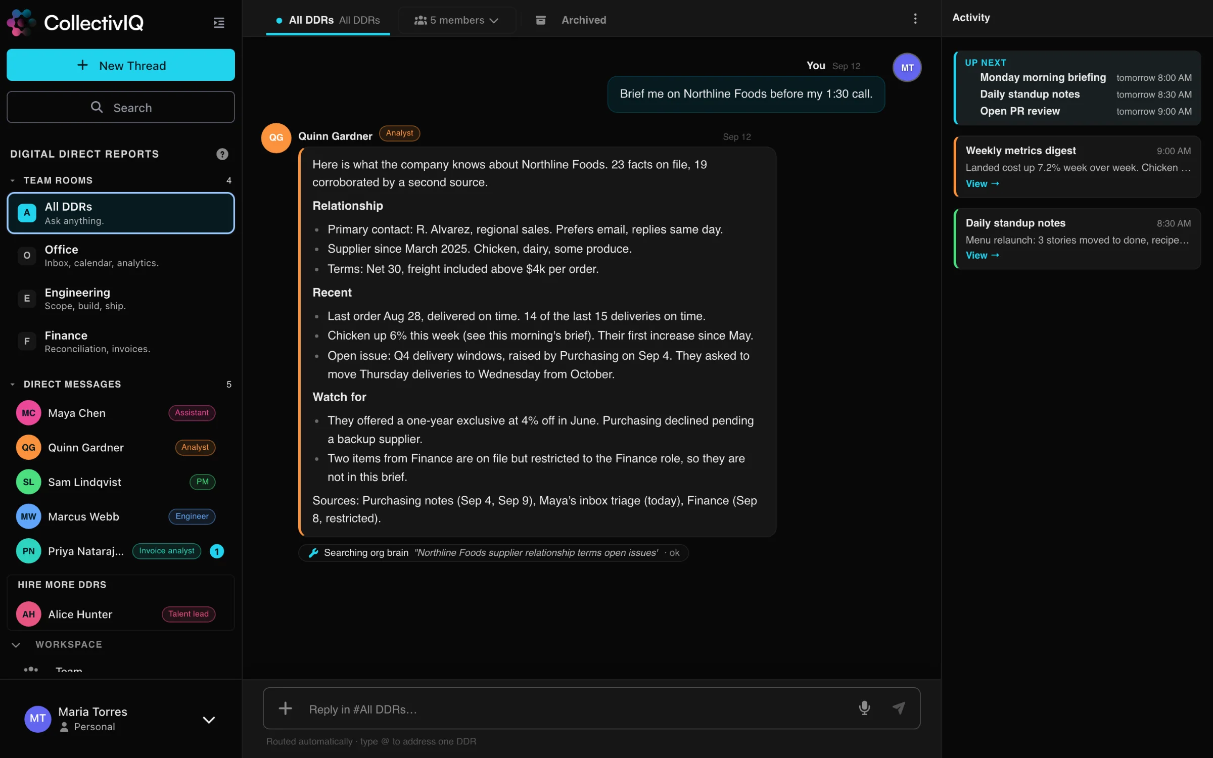This screenshot has width=1213, height=758.
Task: Open the 5 members dropdown
Action: pyautogui.click(x=457, y=20)
